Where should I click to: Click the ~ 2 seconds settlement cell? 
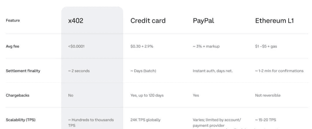pos(79,71)
